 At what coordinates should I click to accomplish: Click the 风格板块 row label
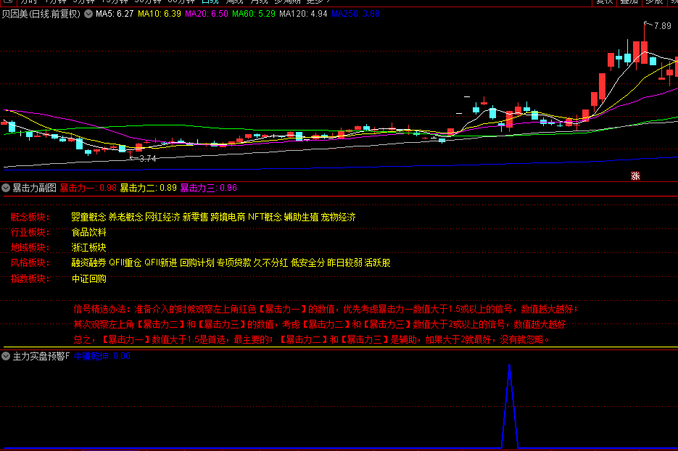click(30, 262)
